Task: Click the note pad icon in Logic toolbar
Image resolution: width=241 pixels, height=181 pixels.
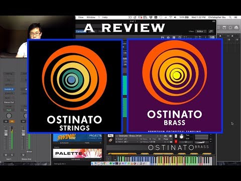Action: (224, 28)
